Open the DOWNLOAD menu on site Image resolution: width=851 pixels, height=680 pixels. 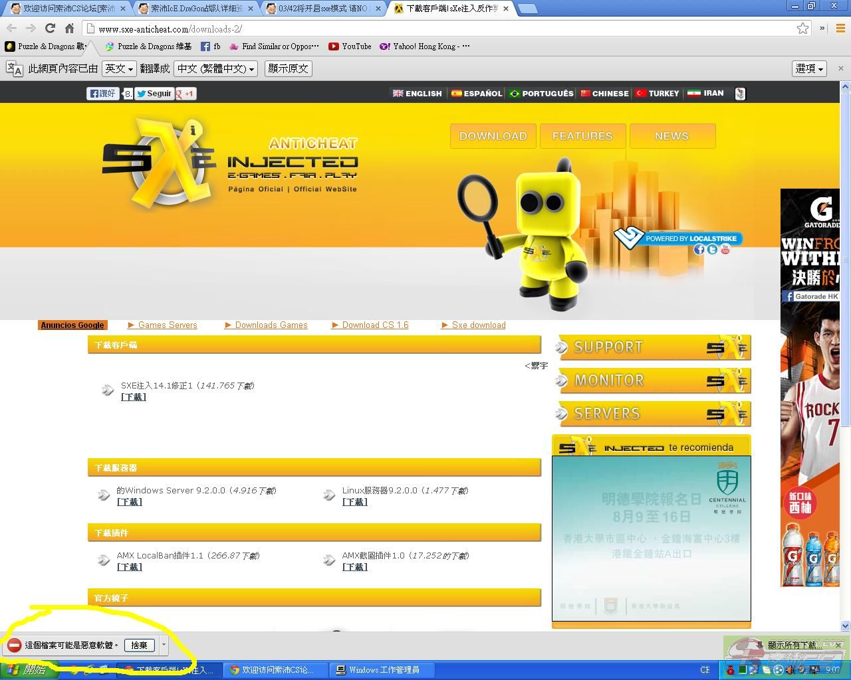pos(493,136)
